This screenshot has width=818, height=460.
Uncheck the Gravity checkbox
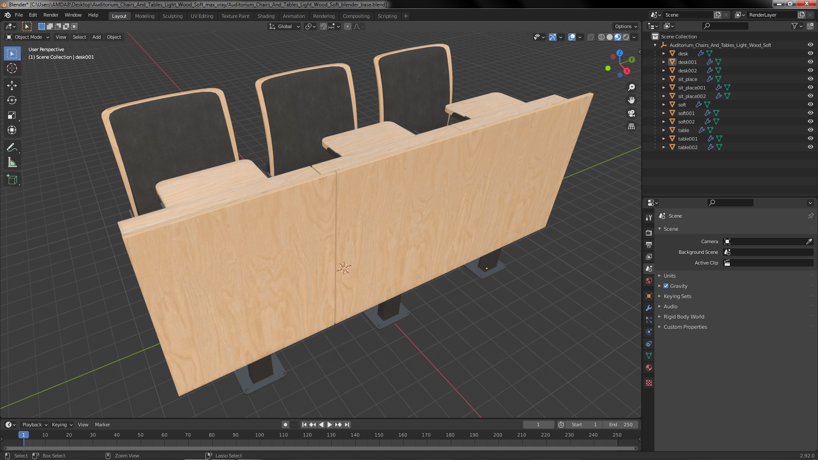pos(666,286)
